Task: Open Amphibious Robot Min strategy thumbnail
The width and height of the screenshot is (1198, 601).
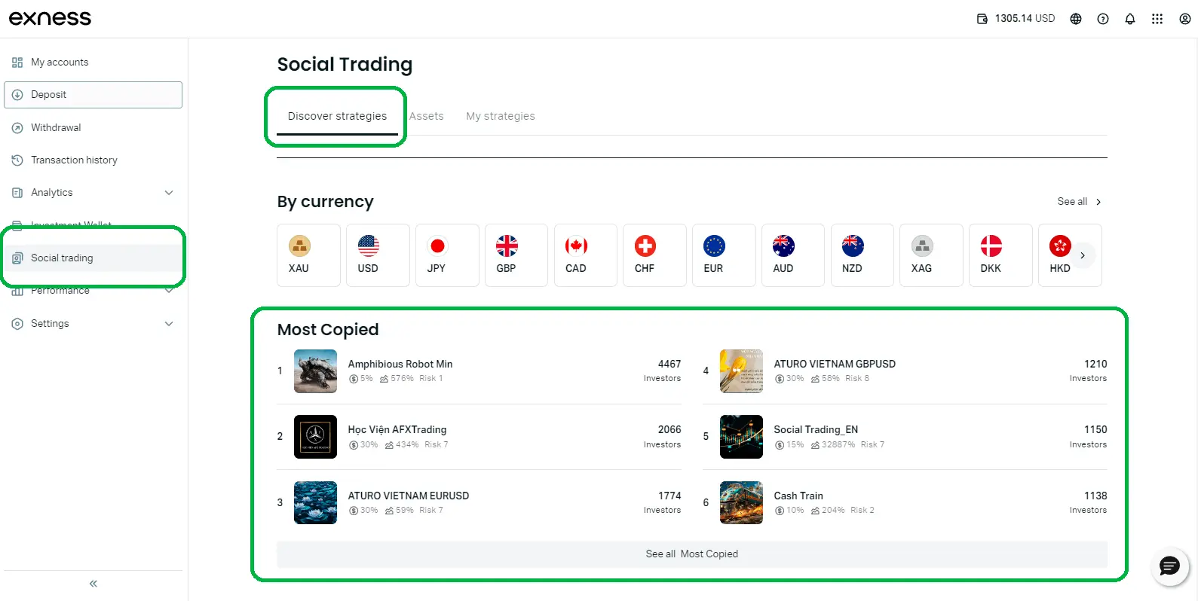Action: 315,371
